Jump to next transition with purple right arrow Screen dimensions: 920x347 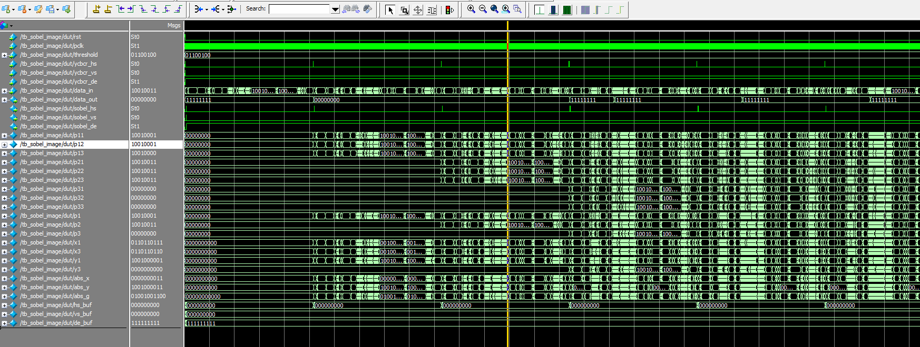(131, 9)
